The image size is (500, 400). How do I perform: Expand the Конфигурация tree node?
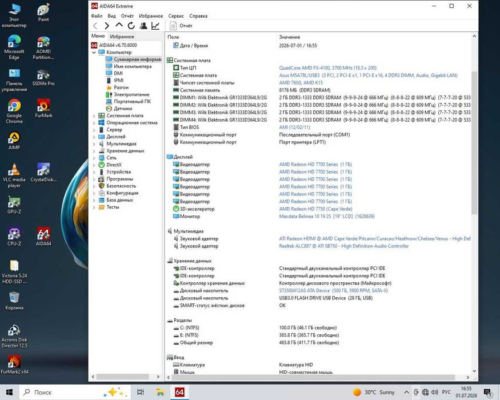pos(94,193)
